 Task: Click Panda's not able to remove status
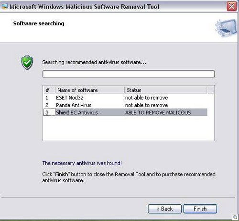point(146,105)
